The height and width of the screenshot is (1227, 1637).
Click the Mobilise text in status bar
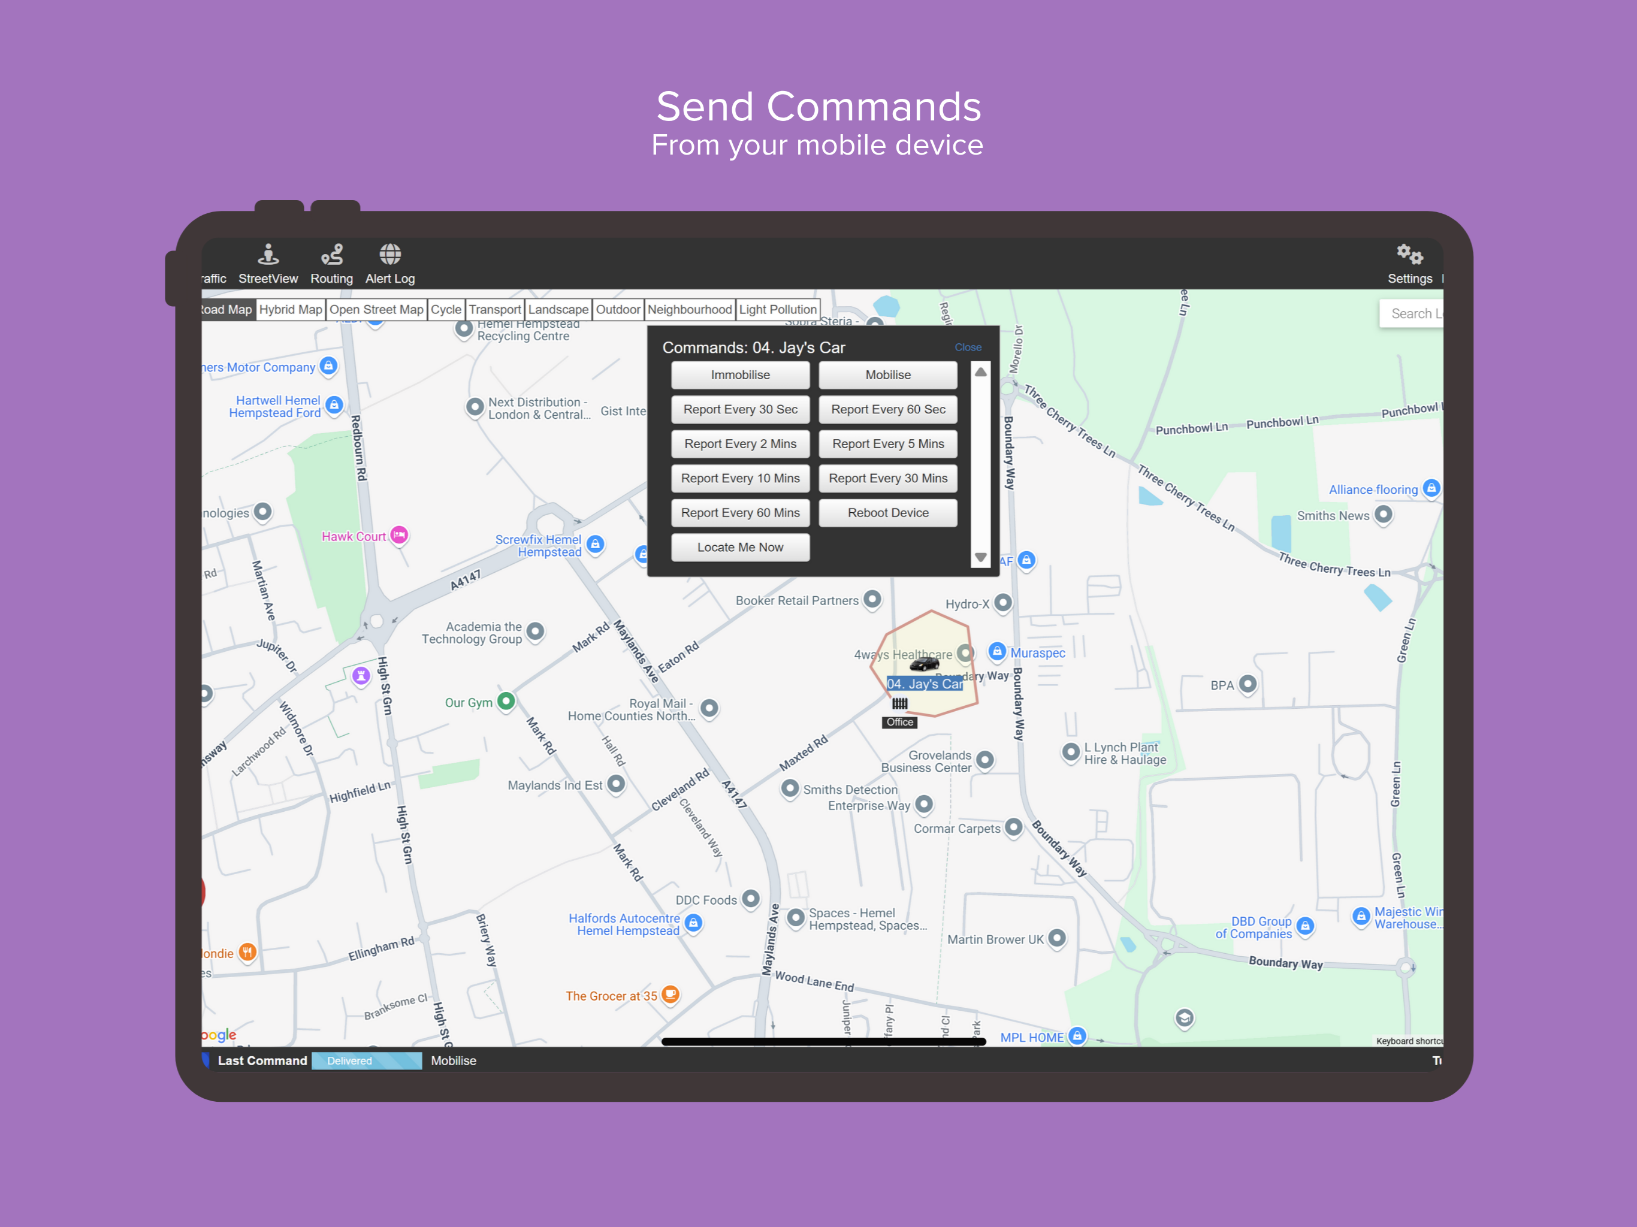pyautogui.click(x=454, y=1060)
